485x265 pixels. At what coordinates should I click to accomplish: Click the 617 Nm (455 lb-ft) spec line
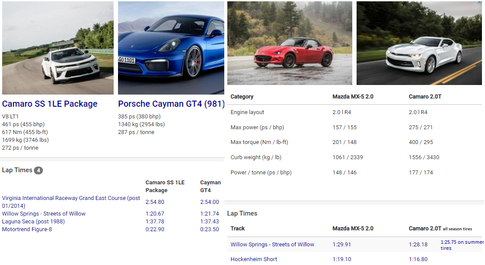pyautogui.click(x=25, y=132)
